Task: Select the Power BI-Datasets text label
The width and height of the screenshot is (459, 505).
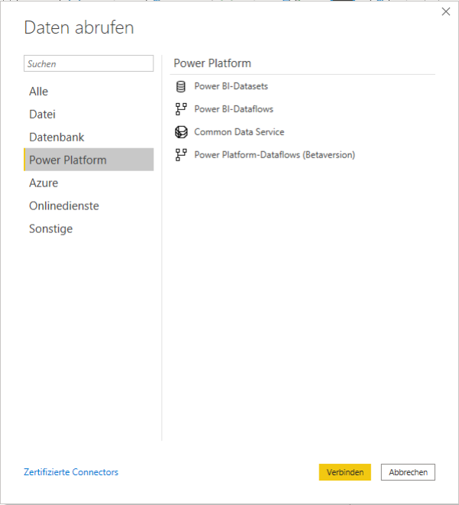Action: [x=231, y=86]
